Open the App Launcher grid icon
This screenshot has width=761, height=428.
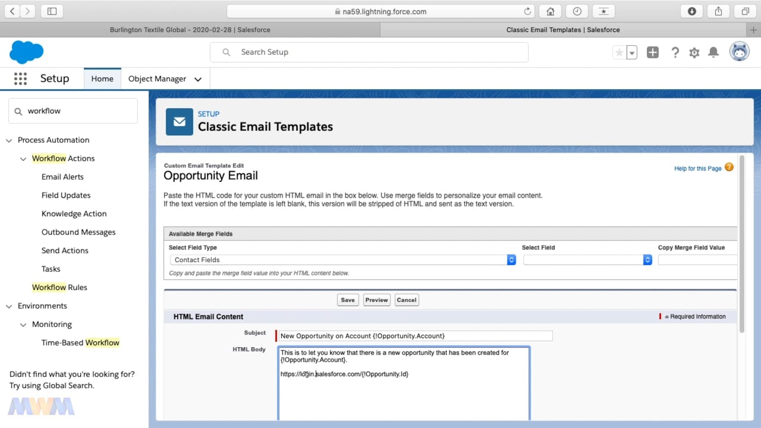click(x=20, y=78)
